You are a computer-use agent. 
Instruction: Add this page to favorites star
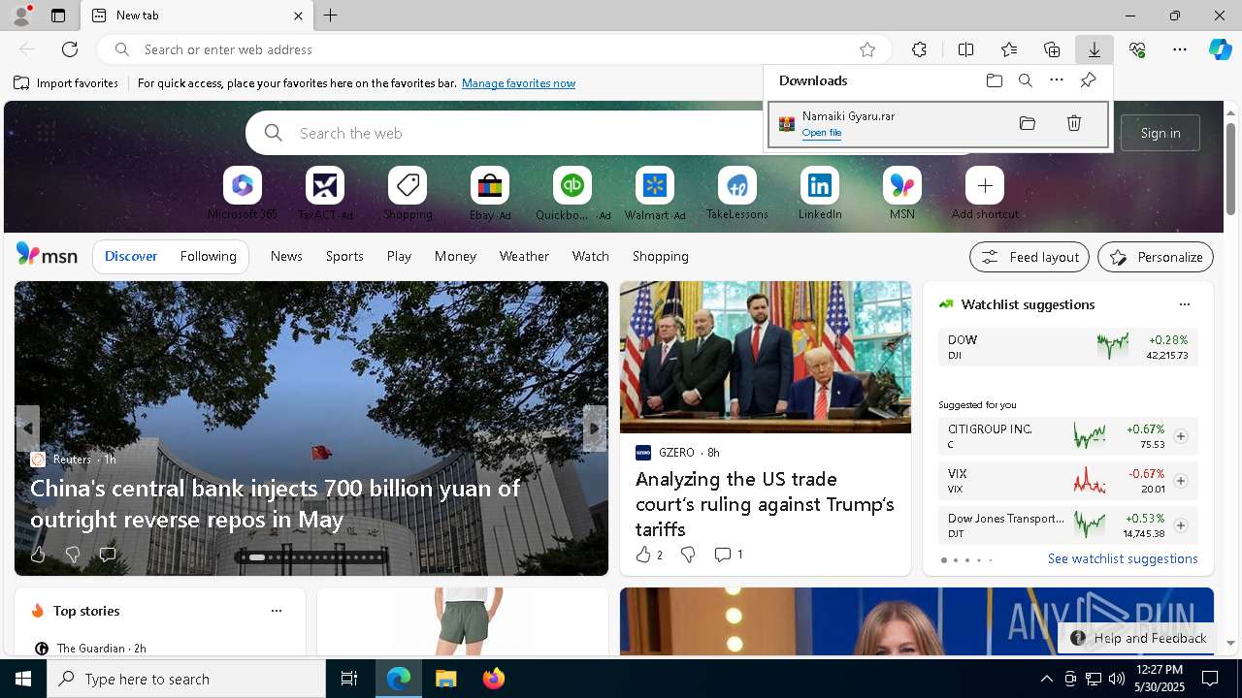coord(867,49)
